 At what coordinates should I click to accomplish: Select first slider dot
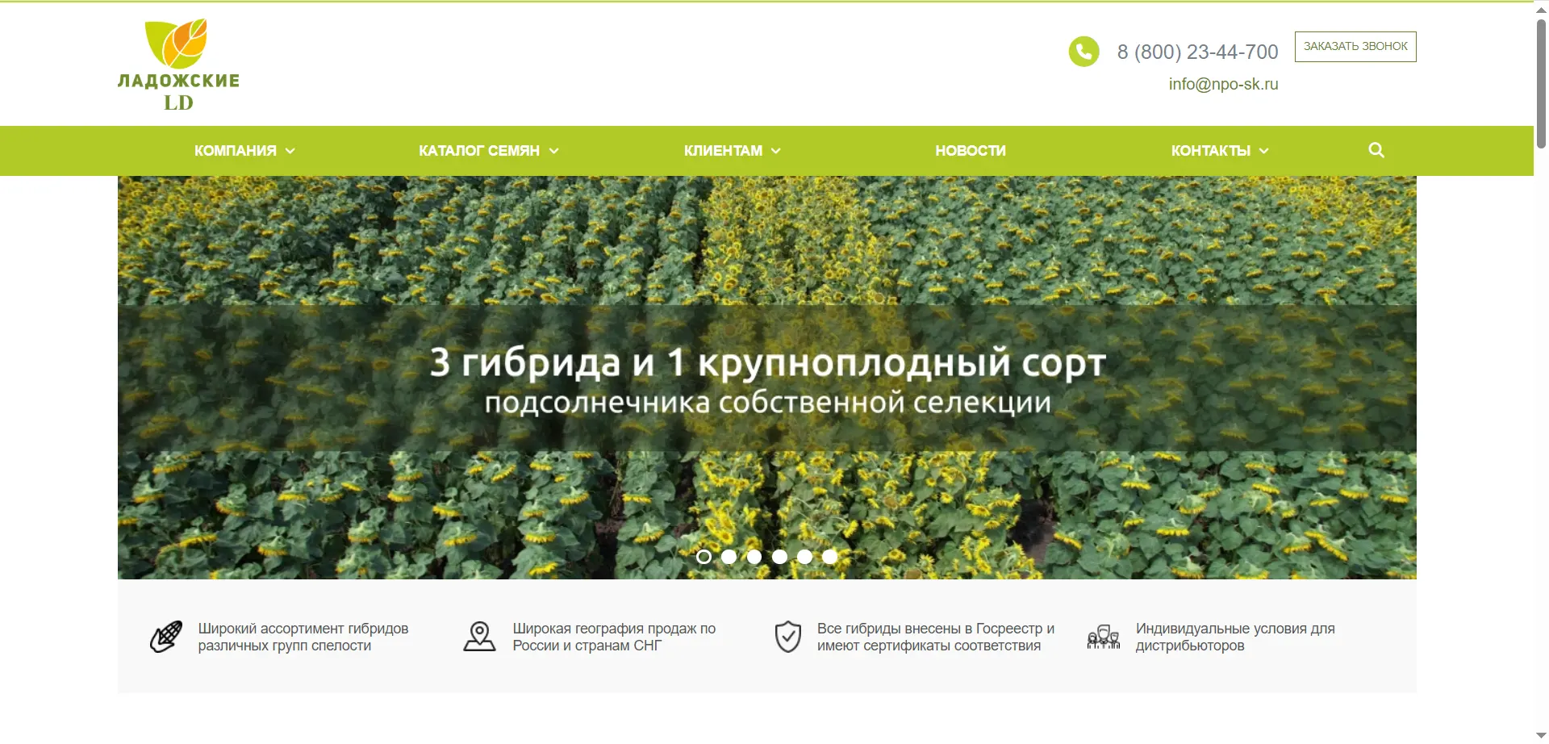click(x=704, y=557)
